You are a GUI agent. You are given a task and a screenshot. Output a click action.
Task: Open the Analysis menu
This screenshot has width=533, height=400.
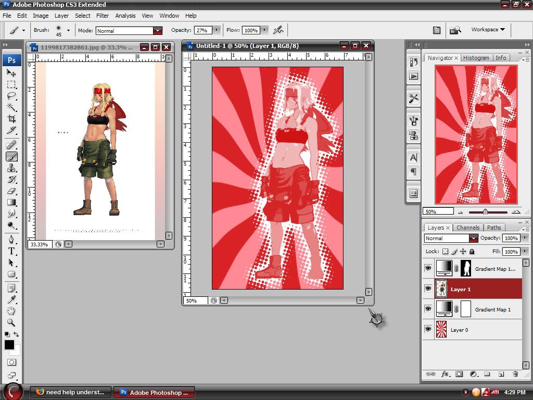[125, 16]
